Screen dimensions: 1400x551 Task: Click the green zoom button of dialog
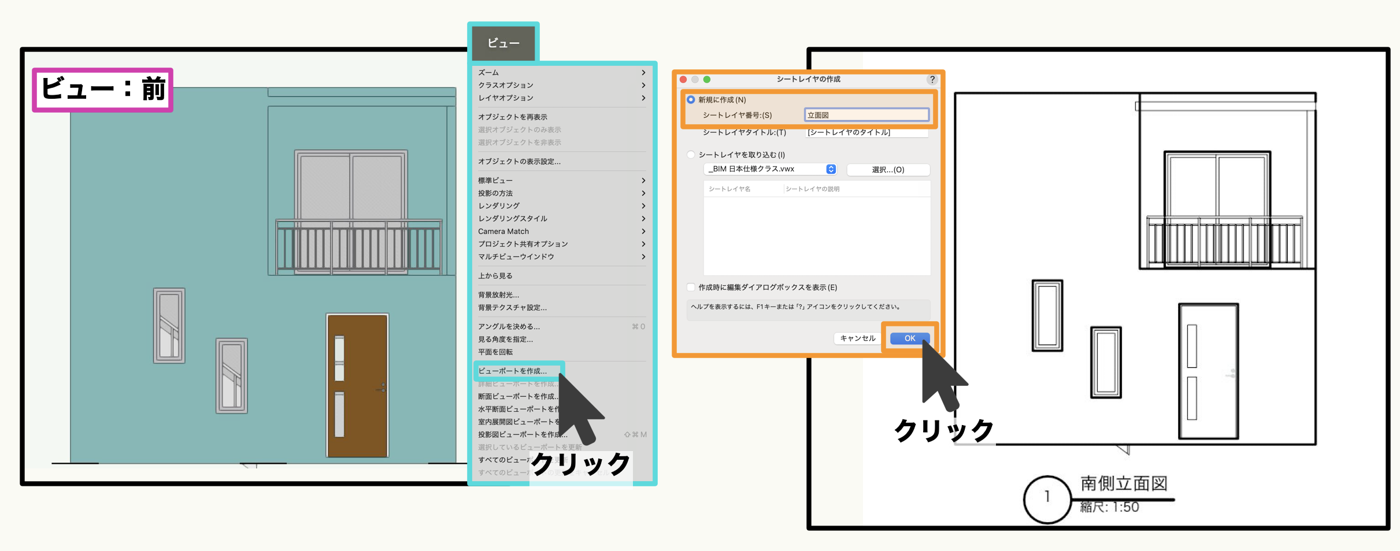click(706, 80)
